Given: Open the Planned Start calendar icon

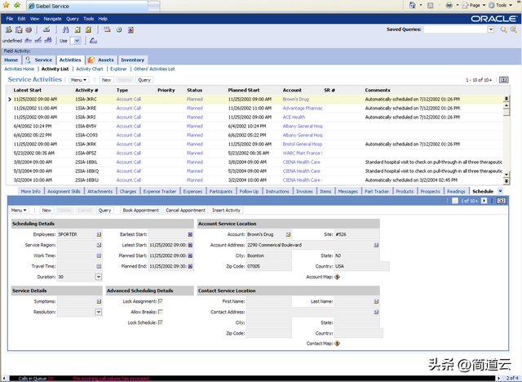Looking at the screenshot, I should [190, 255].
